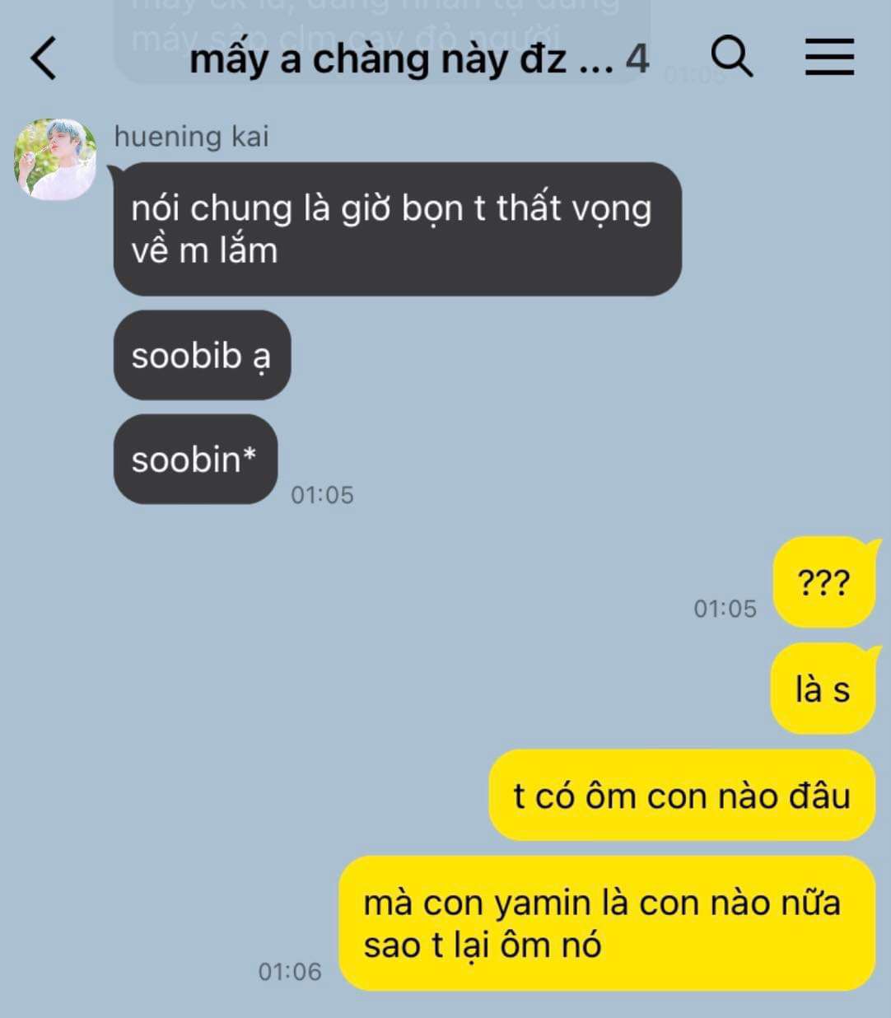Screen dimensions: 891x1018
Task: Tap the 01:05 timestamp beside '???'
Action: click(x=725, y=609)
